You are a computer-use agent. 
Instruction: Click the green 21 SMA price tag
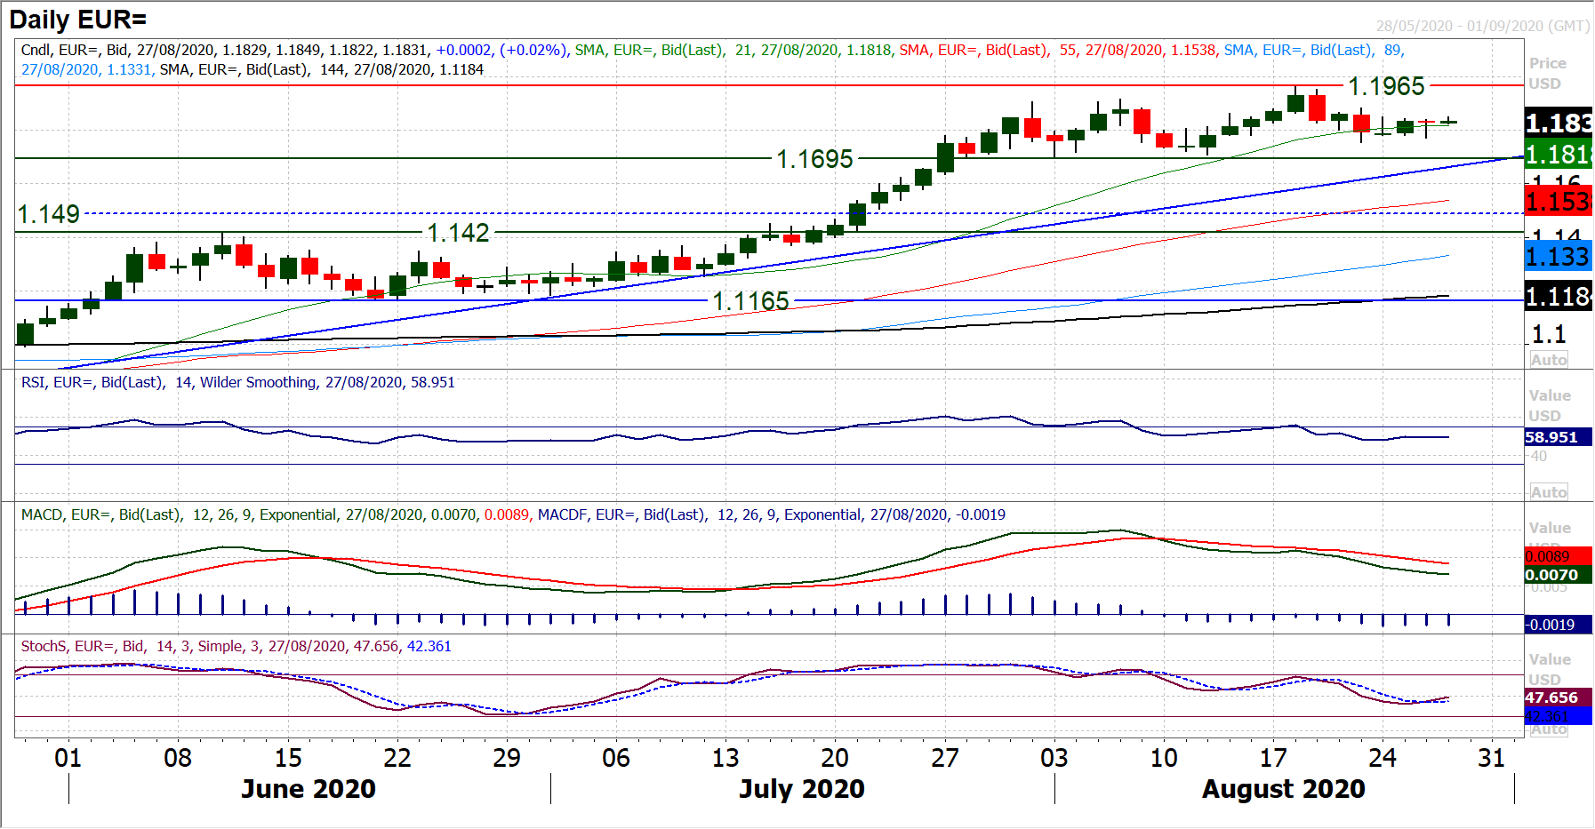[1558, 154]
